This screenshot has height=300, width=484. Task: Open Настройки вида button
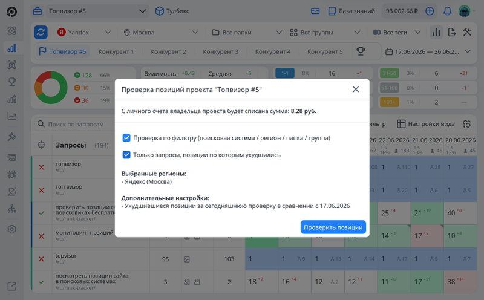tap(426, 124)
